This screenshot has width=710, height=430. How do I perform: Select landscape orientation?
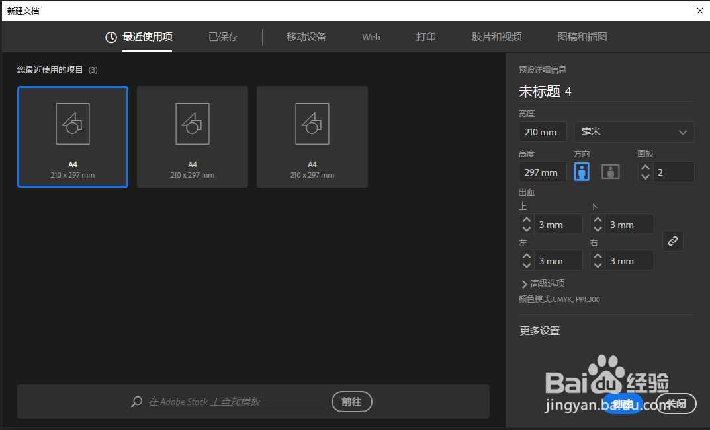[x=610, y=171]
